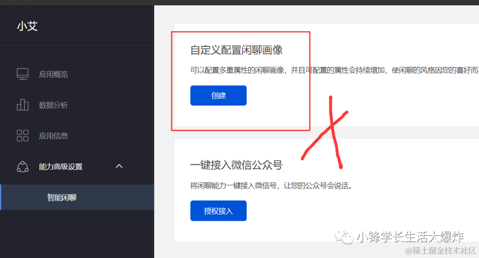Image resolution: width=479 pixels, height=258 pixels.
Task: Click the 小艾 app name header
Action: point(27,26)
